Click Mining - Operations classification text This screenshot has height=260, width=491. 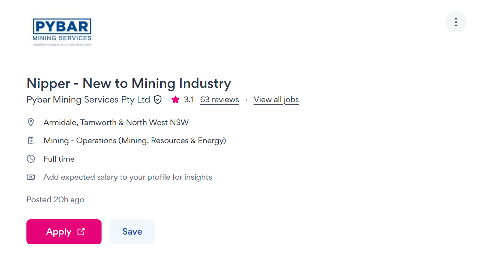click(135, 141)
